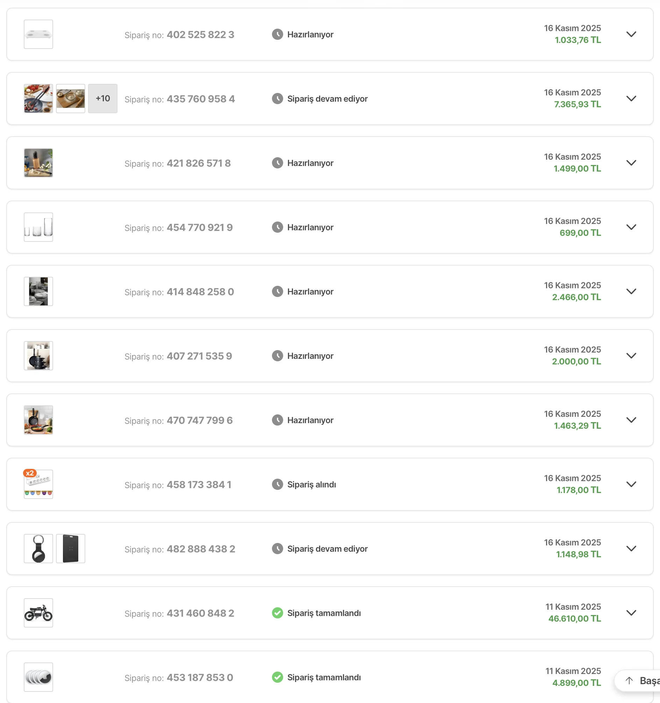Open the knife block set thumbnail

click(x=38, y=163)
